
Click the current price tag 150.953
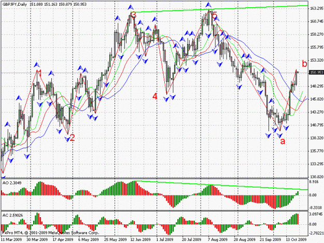click(x=316, y=73)
